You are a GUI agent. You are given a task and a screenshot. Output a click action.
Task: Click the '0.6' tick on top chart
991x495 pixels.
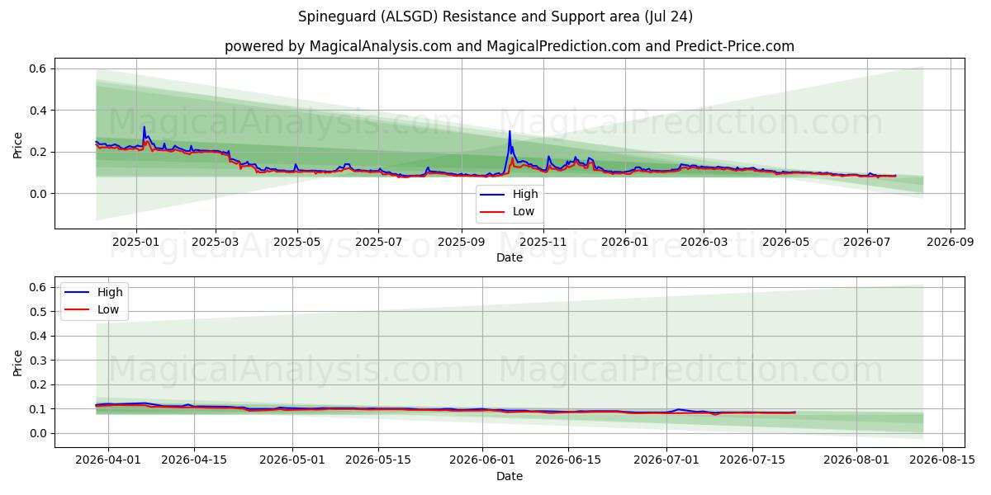click(39, 68)
